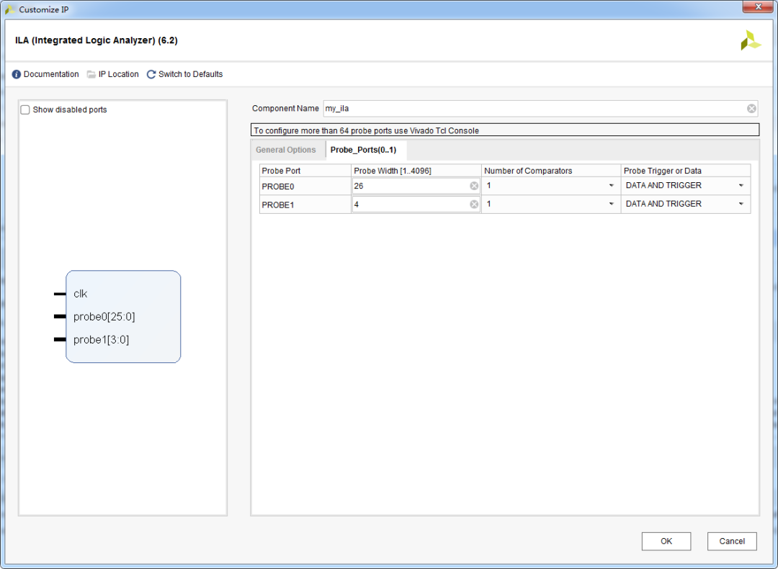
Task: Open the Documentation link
Action: pyautogui.click(x=51, y=74)
